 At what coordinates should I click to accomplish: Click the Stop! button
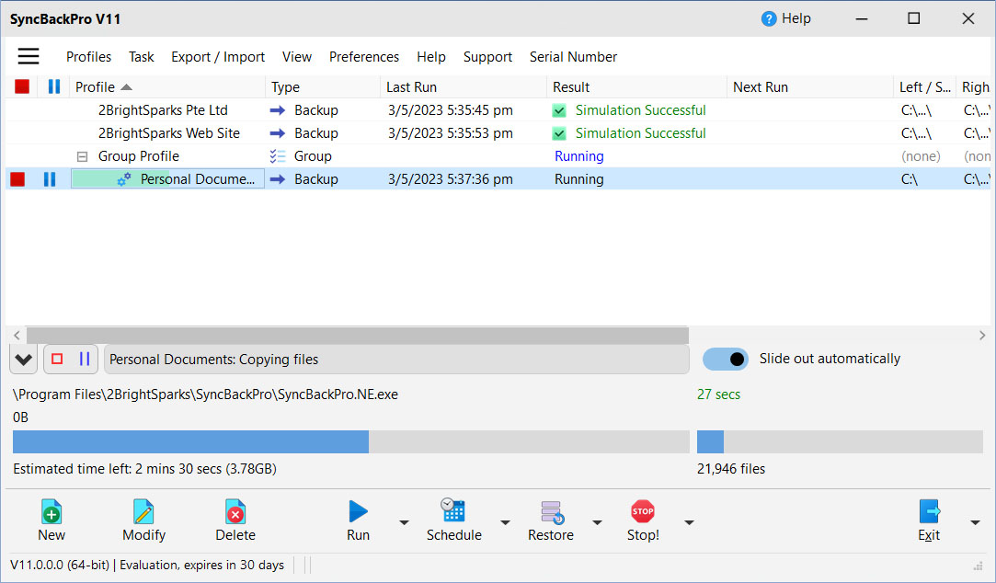(x=643, y=520)
